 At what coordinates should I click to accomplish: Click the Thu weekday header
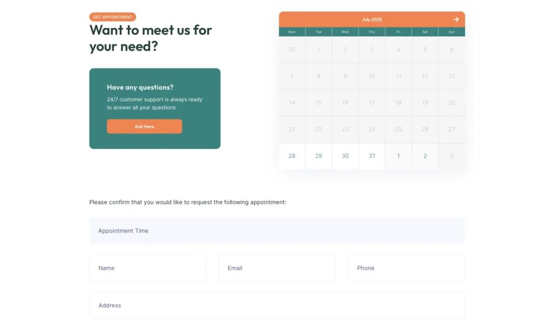coord(372,32)
